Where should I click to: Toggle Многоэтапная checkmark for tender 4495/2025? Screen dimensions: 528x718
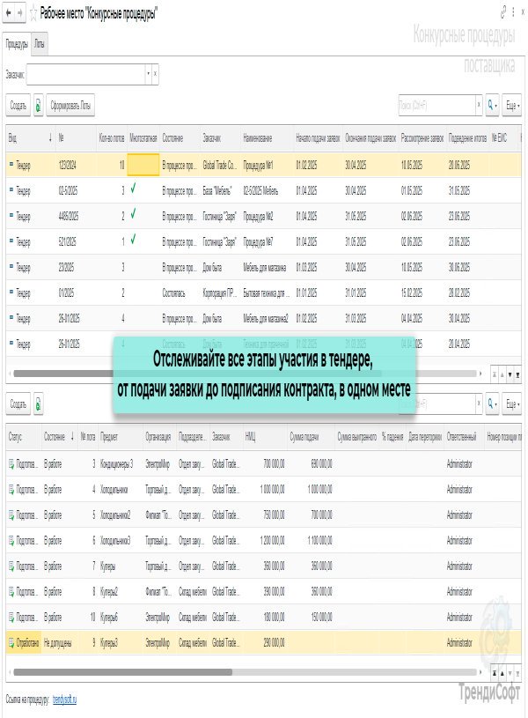click(133, 214)
